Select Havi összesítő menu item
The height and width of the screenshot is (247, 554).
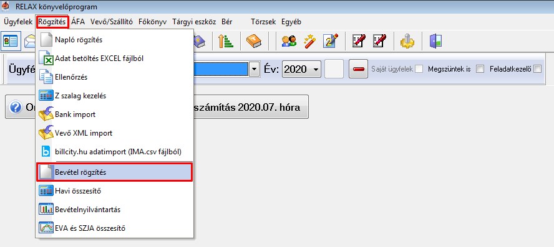click(114, 191)
